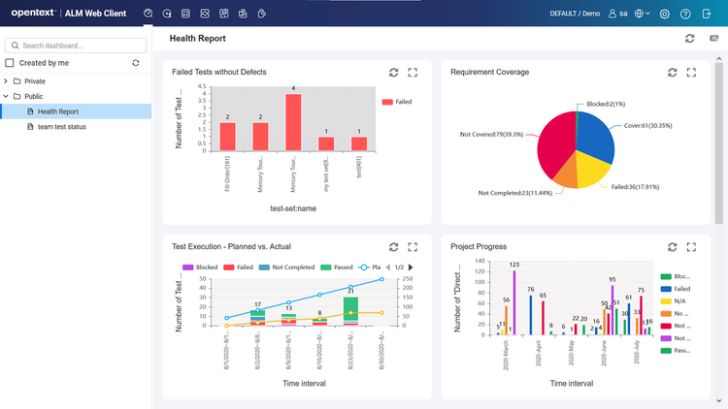The width and height of the screenshot is (728, 409).
Task: Open the Dashboard gauge module icon
Action: [x=149, y=14]
